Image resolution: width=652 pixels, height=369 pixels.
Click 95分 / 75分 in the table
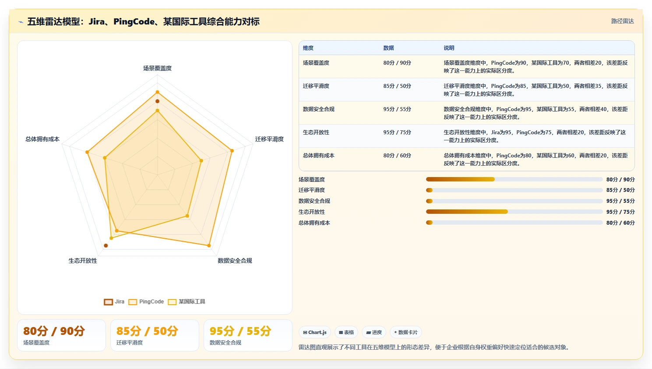[397, 132]
